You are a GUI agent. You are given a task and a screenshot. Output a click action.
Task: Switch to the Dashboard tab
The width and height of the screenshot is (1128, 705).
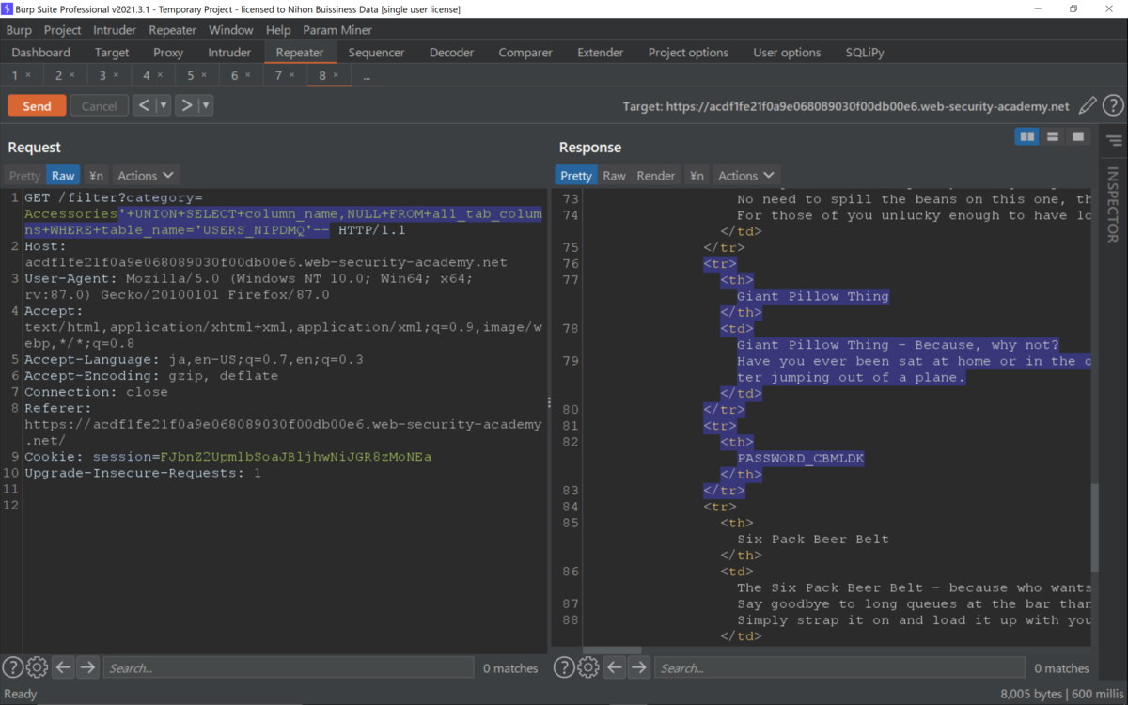(x=41, y=53)
